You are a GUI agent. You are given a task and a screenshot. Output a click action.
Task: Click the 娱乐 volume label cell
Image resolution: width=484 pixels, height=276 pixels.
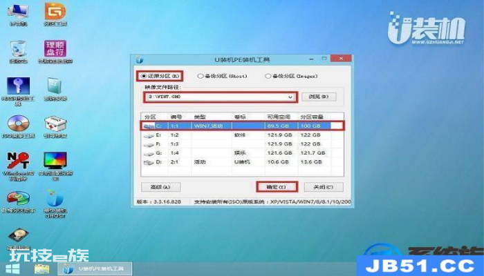click(x=240, y=152)
